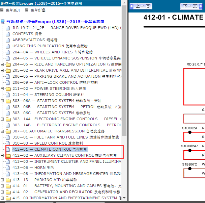Click folder icon of 205-02 Rear Drive Axle

coord(8,71)
